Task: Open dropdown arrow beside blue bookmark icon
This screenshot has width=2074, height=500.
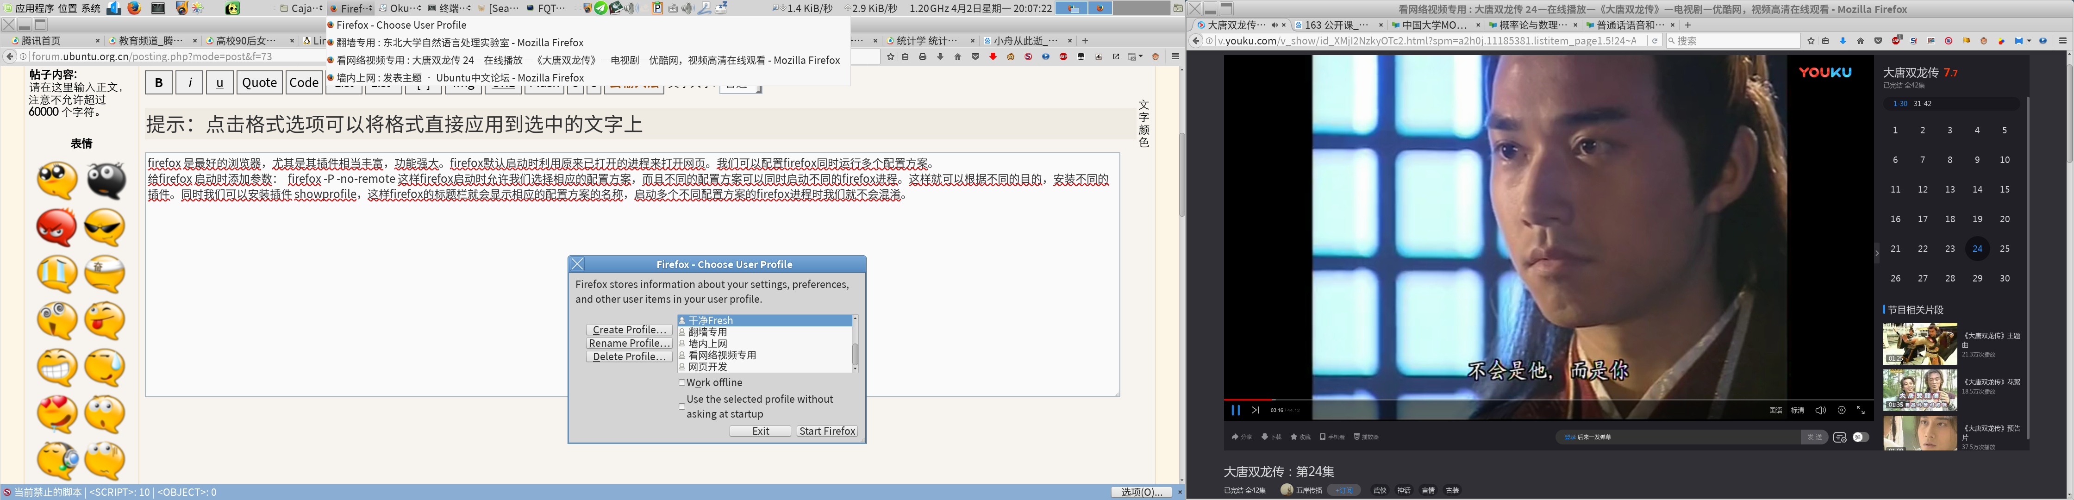Action: tap(2029, 41)
